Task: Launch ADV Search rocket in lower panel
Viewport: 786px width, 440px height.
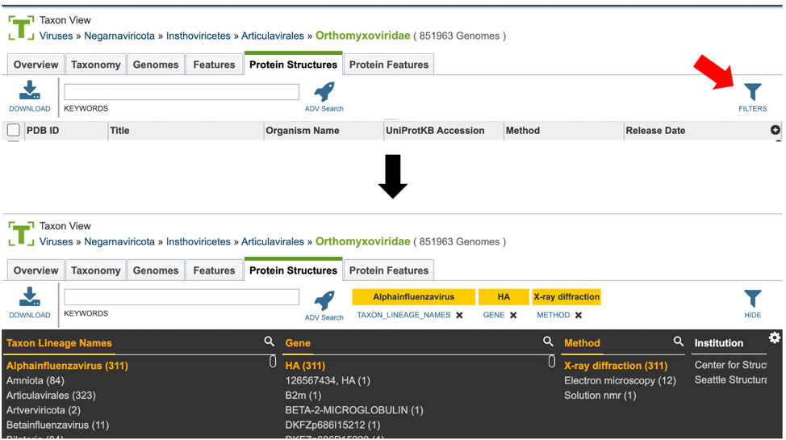Action: pyautogui.click(x=324, y=301)
